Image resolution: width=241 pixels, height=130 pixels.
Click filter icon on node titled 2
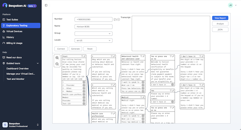(x=112, y=85)
